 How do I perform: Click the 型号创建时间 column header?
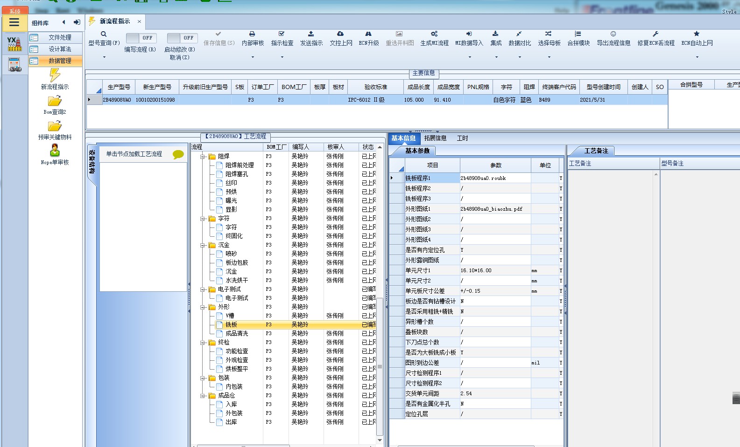point(603,87)
